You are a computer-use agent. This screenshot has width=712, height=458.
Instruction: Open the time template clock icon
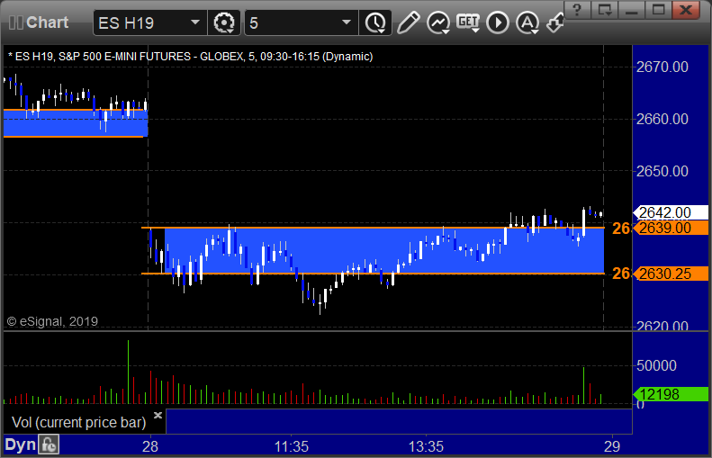pyautogui.click(x=375, y=22)
